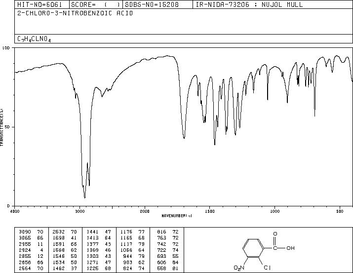Click peak table entry 606
Image resolution: width=353 pixels, height=273 pixels.
point(161,263)
